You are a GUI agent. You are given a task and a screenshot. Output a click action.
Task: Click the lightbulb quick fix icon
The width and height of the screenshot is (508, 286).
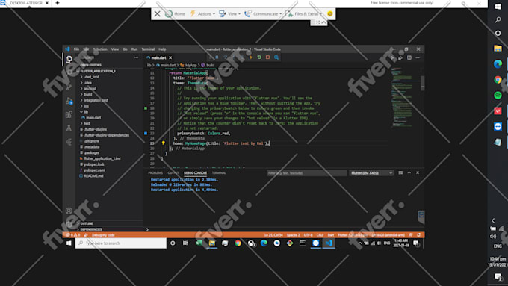point(164,143)
